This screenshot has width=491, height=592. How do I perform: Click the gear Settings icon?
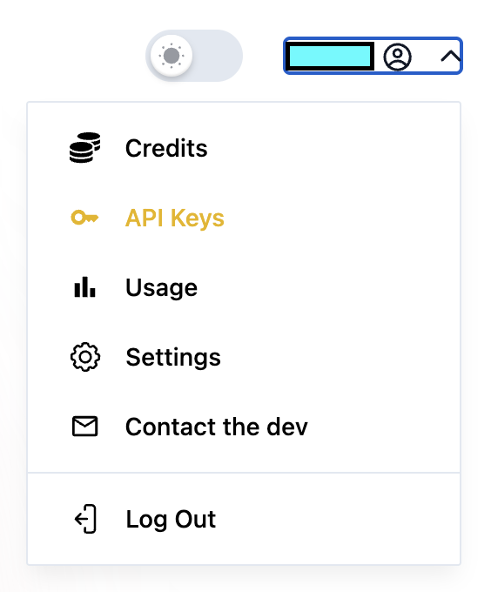85,357
